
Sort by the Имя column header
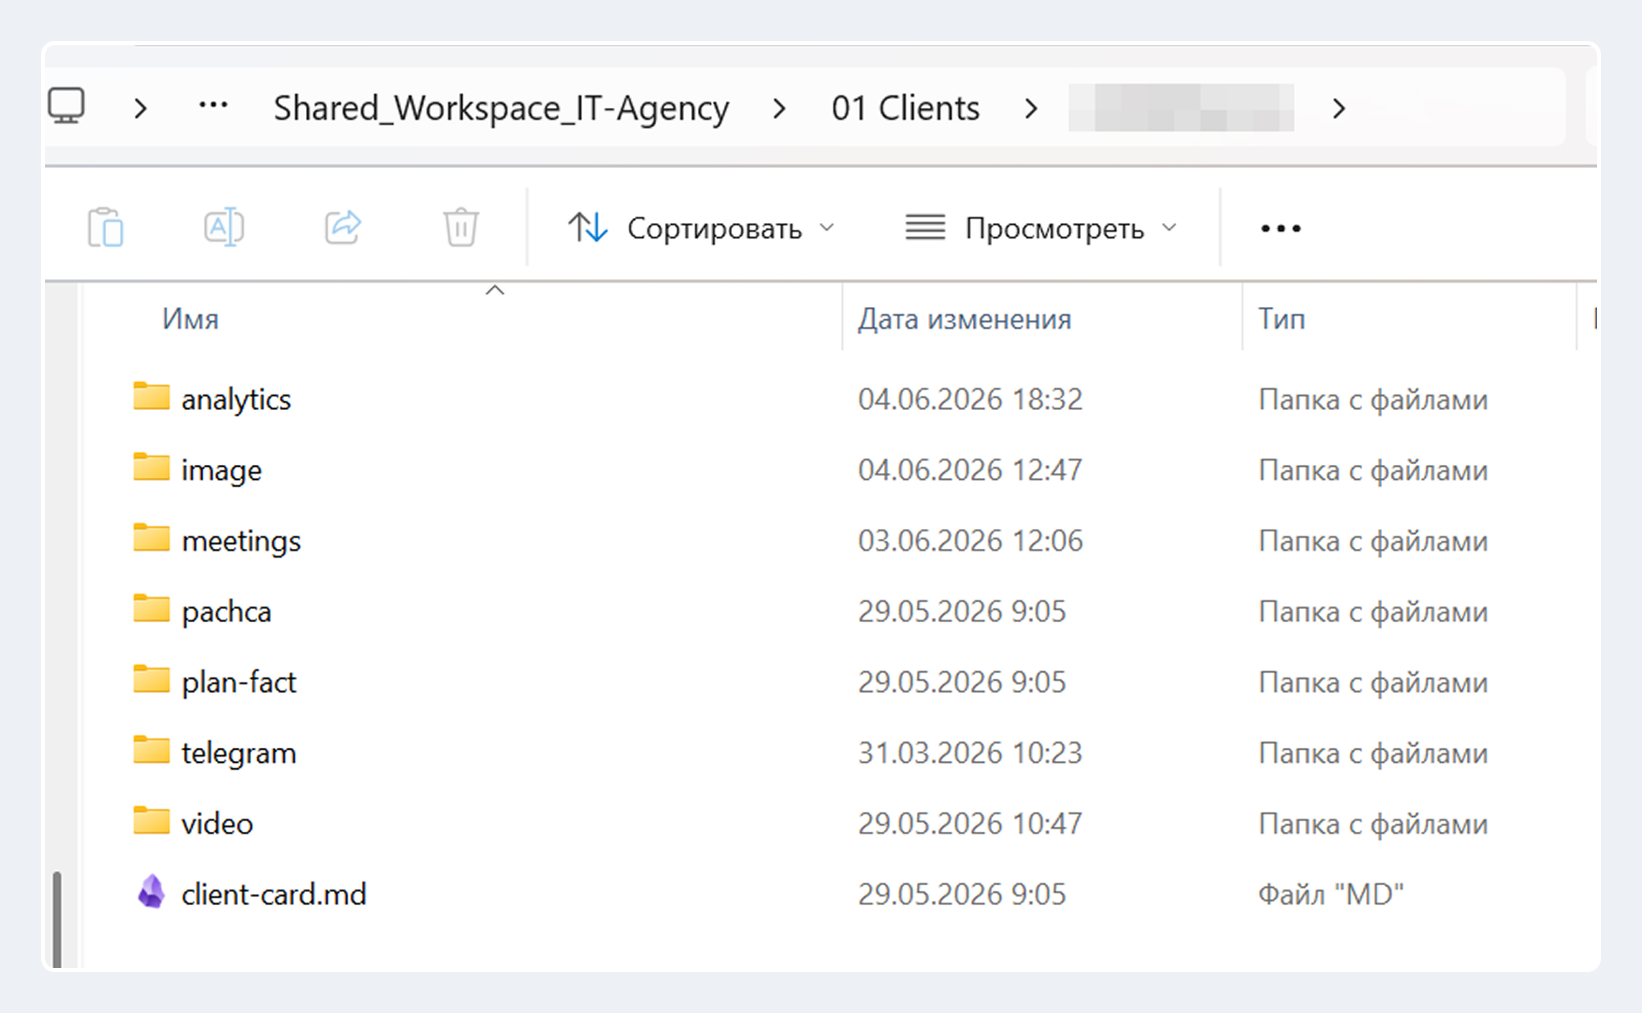click(190, 319)
